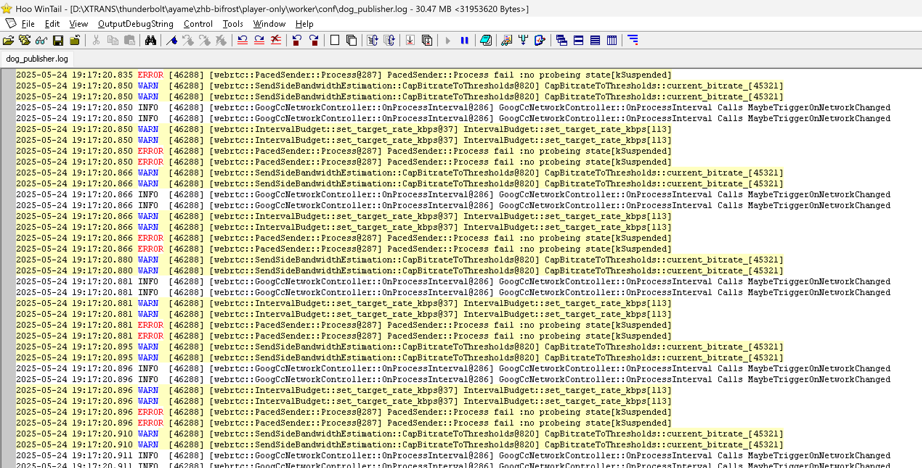Click the tile windows horizontally icon
The image size is (922, 468).
(578, 40)
